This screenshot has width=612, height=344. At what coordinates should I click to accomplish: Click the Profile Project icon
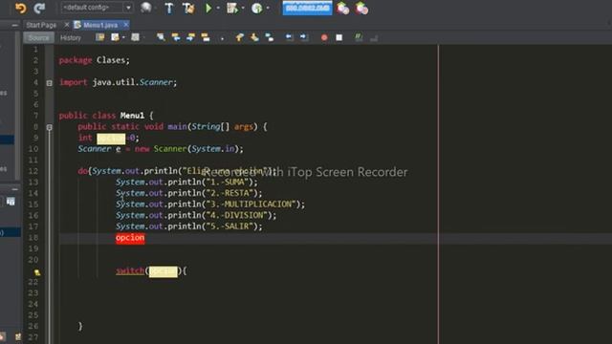pyautogui.click(x=257, y=8)
